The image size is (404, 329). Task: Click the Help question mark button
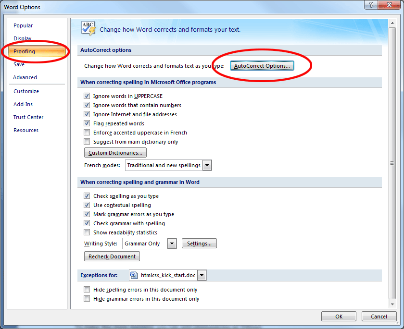[371, 5]
